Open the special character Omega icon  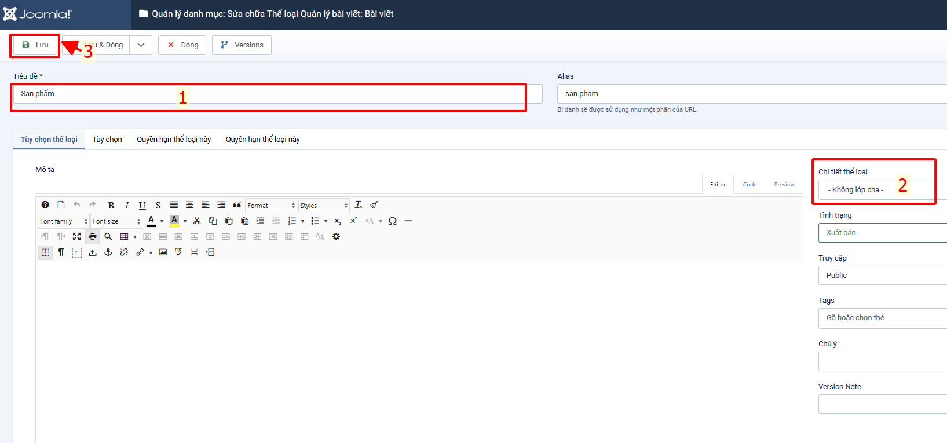coord(393,221)
